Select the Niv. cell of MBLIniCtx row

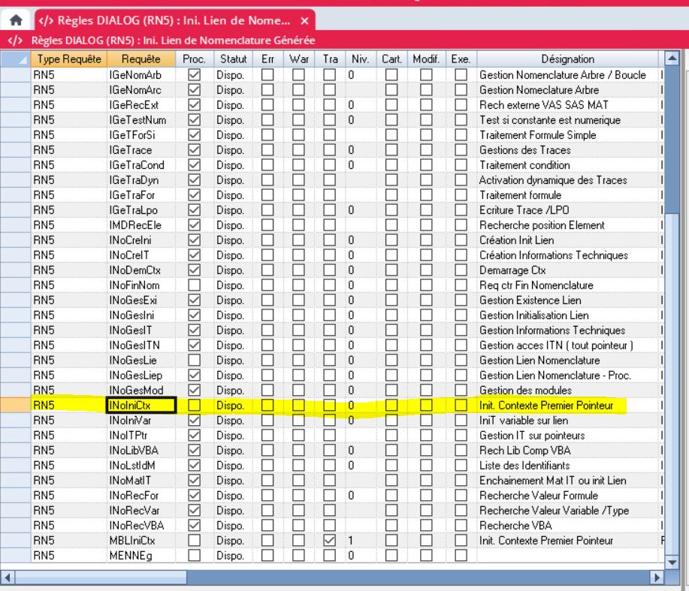coord(361,541)
